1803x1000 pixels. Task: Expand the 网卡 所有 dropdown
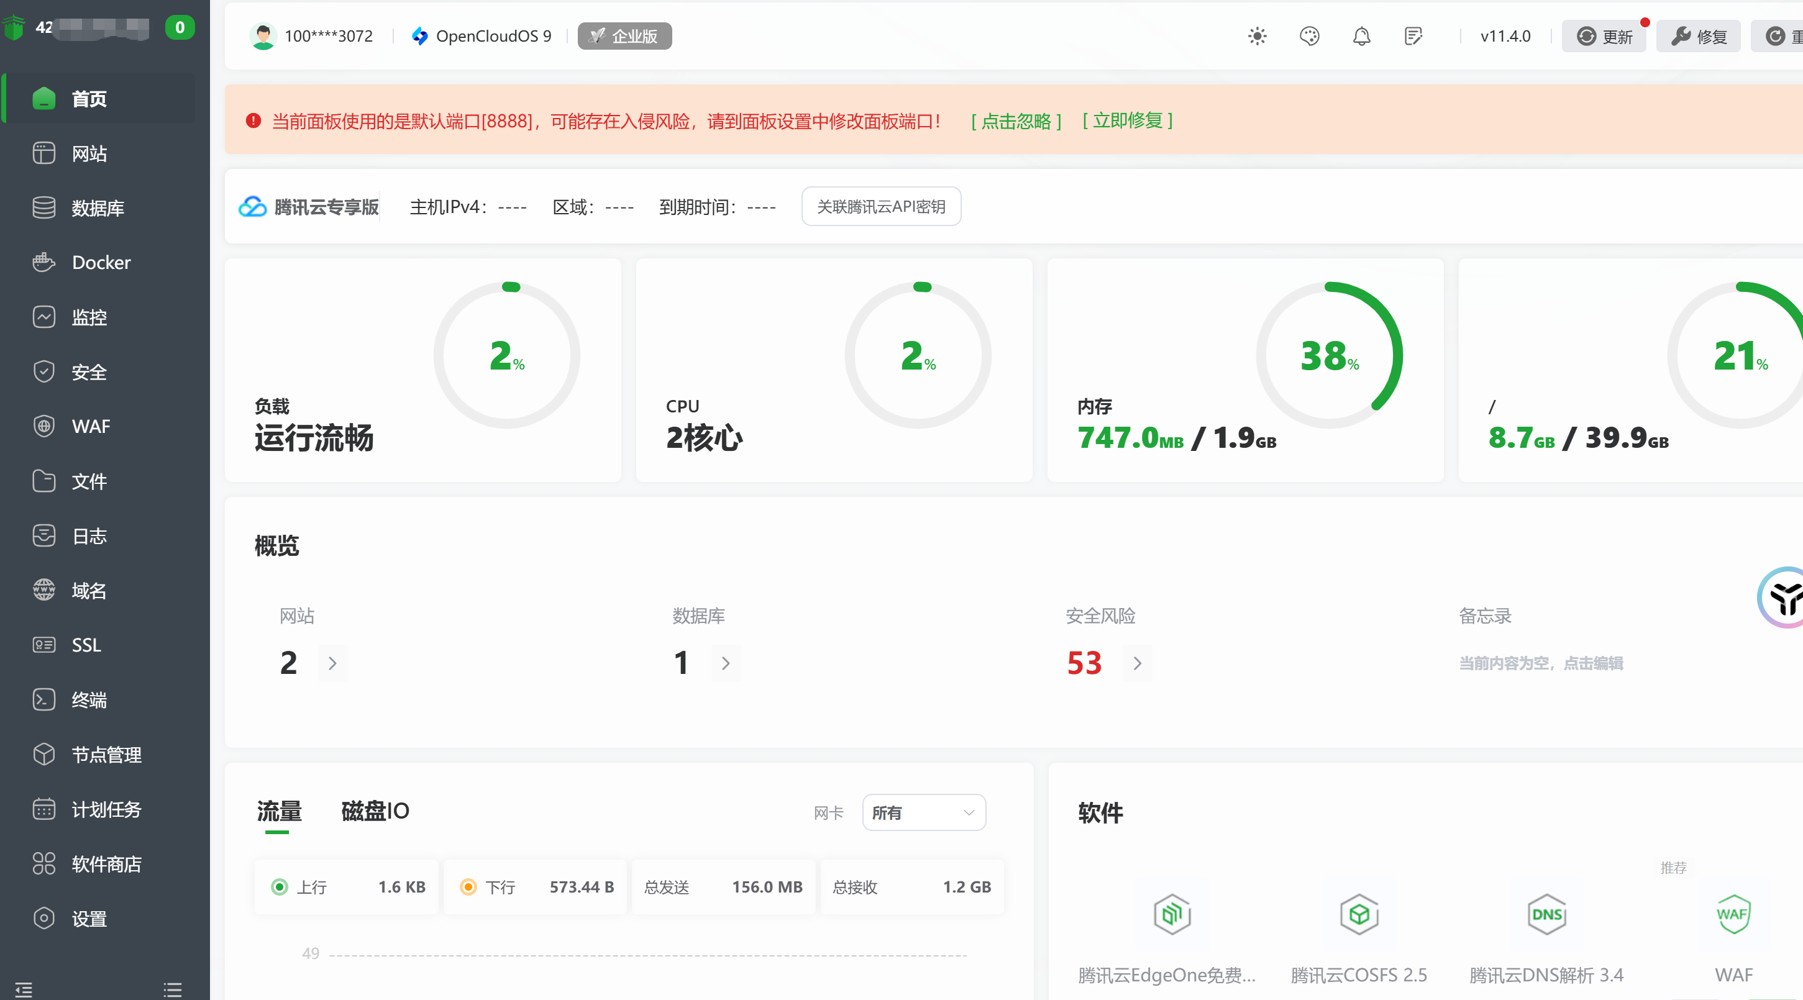[923, 812]
